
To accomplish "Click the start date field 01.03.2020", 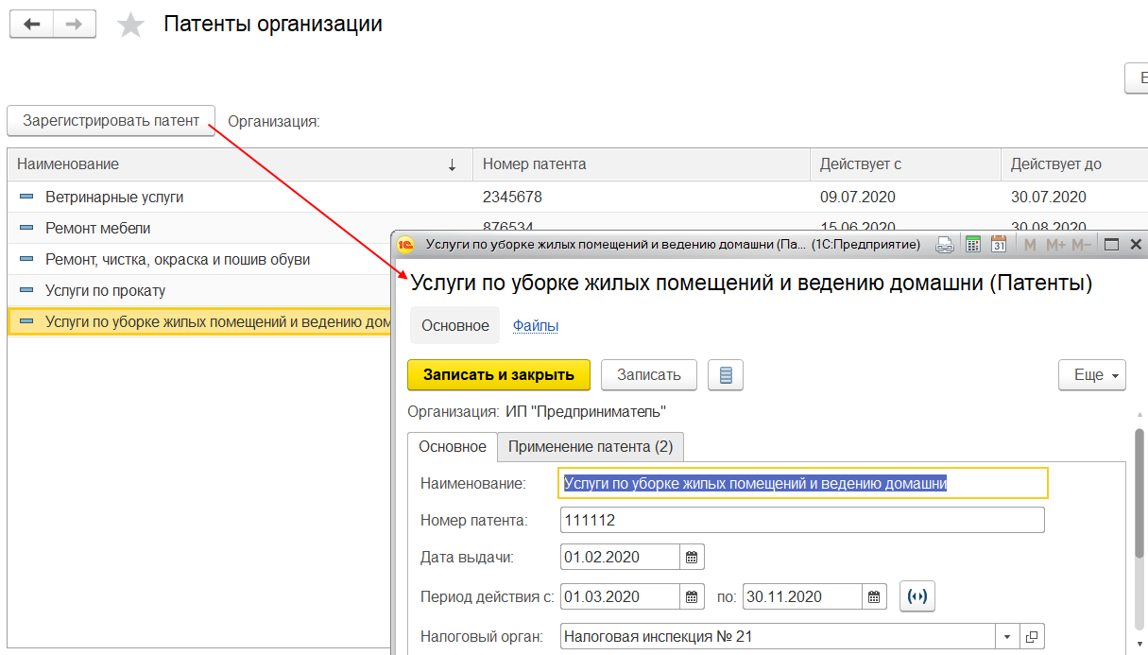I will point(620,597).
